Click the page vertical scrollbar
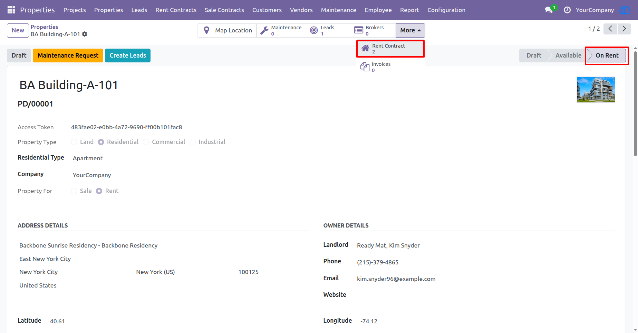 [x=635, y=103]
